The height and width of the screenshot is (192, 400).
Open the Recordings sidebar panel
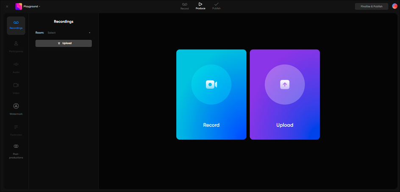[x=16, y=25]
